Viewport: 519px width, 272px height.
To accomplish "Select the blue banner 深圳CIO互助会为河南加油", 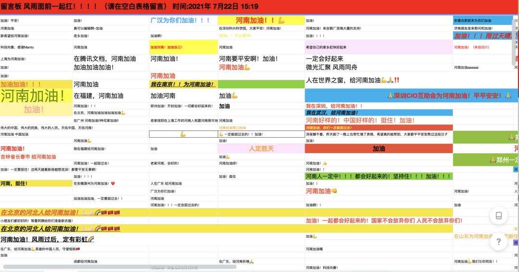I will 412,95.
